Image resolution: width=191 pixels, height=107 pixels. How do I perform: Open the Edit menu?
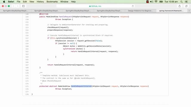point(25,2)
